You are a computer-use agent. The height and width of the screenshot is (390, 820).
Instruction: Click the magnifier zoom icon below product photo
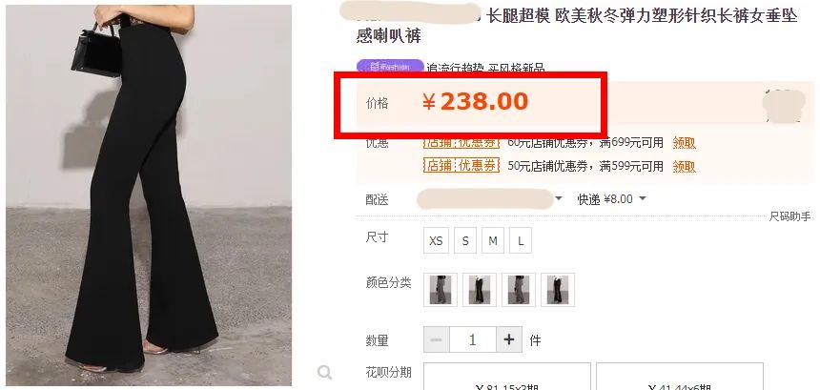coord(325,372)
